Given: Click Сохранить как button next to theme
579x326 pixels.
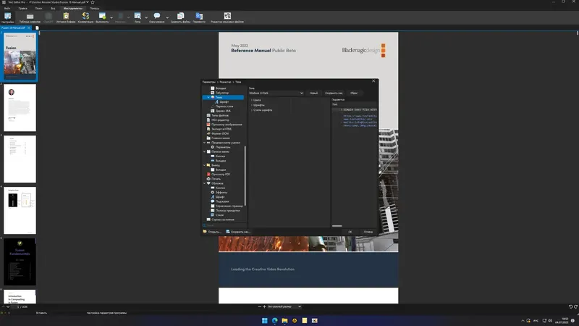Looking at the screenshot, I should pyautogui.click(x=334, y=93).
